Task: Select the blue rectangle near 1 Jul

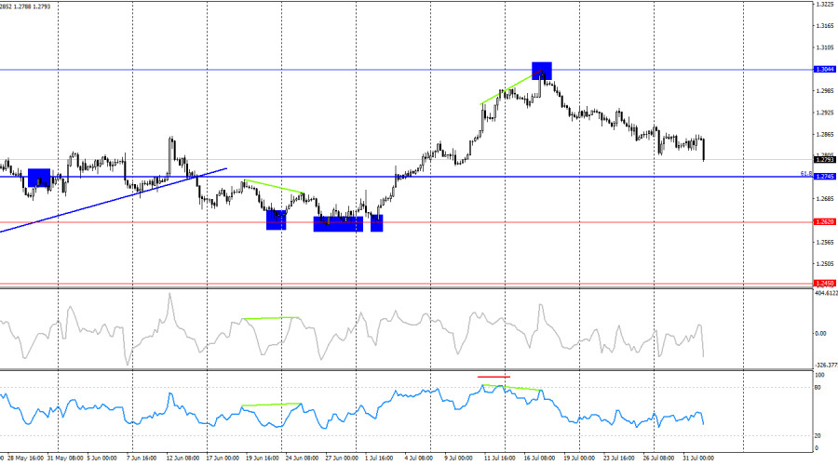Action: [x=377, y=223]
